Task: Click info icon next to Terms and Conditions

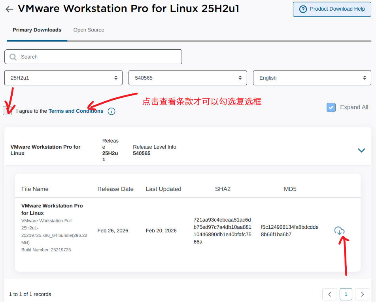Action: click(x=111, y=111)
